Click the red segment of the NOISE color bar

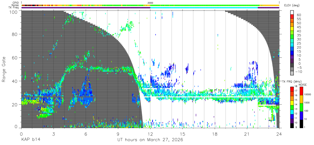point(301,91)
